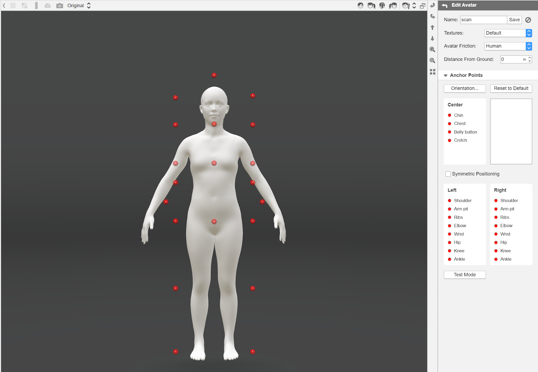The image size is (538, 372).
Task: Click the empty preview box beside Center list
Action: coord(511,131)
